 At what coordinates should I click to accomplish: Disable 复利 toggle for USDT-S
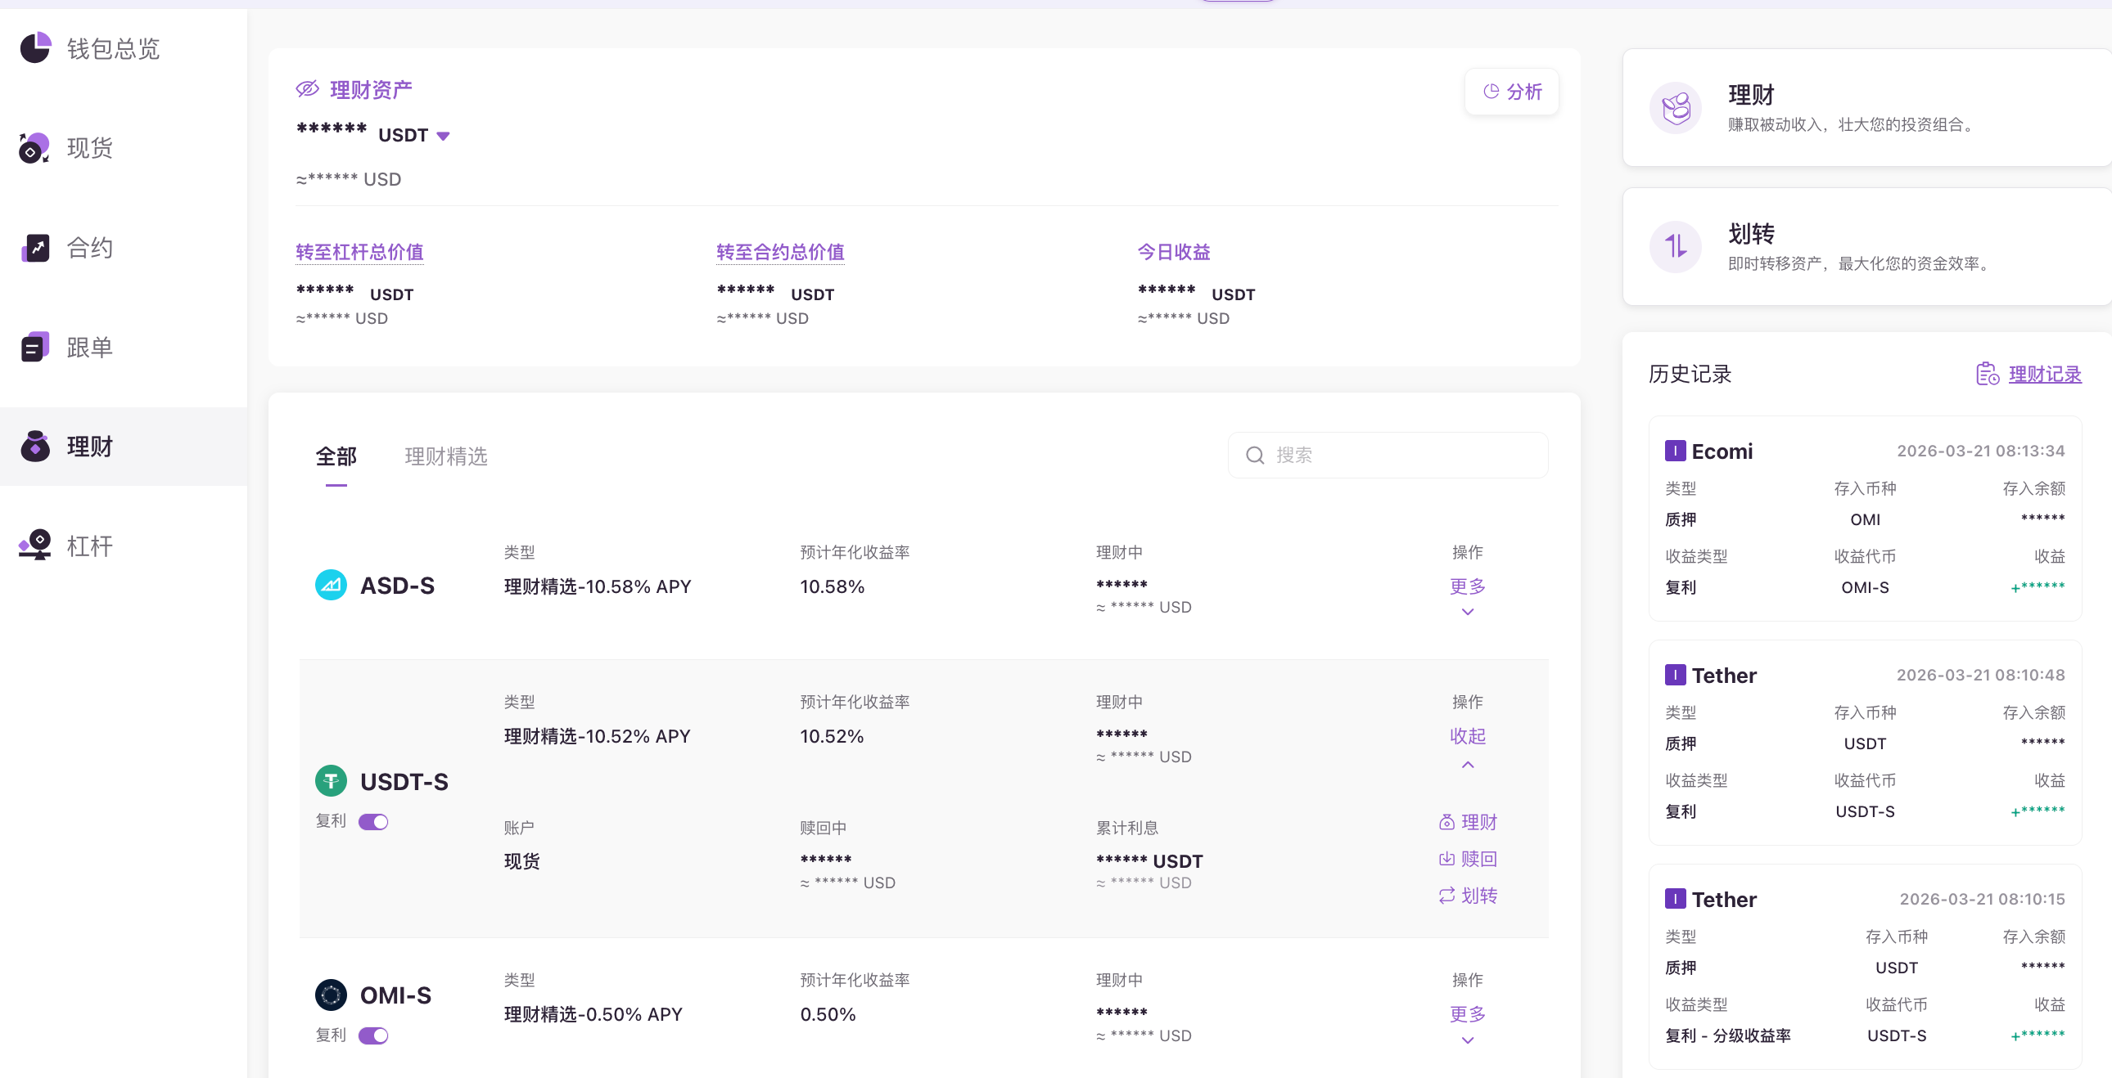coord(374,822)
